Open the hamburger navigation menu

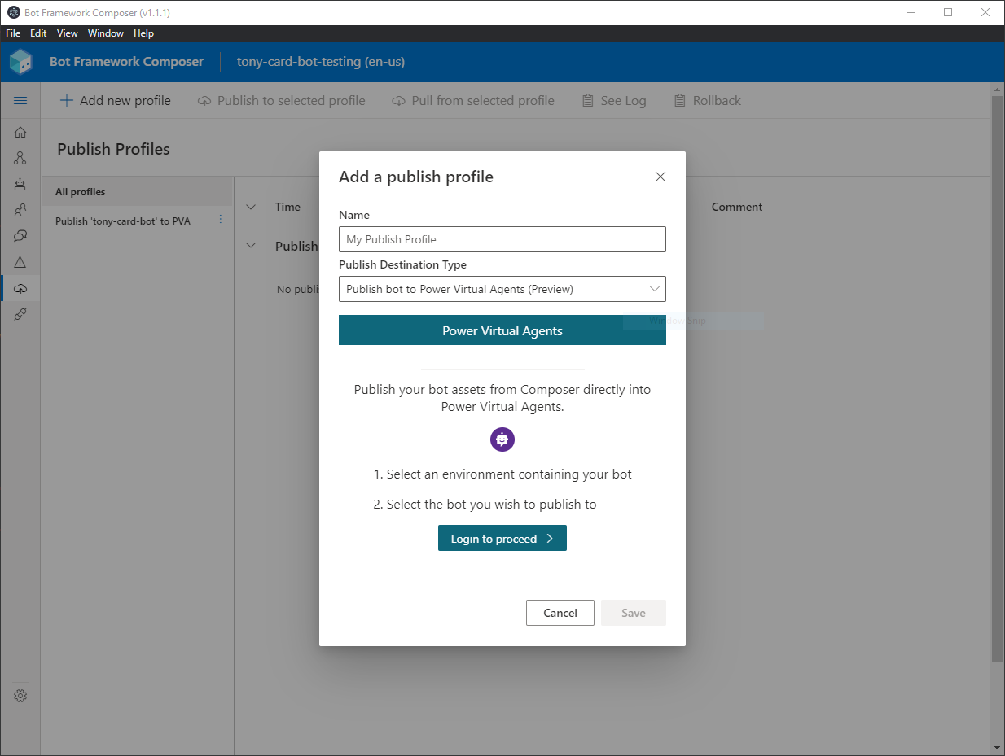(20, 100)
